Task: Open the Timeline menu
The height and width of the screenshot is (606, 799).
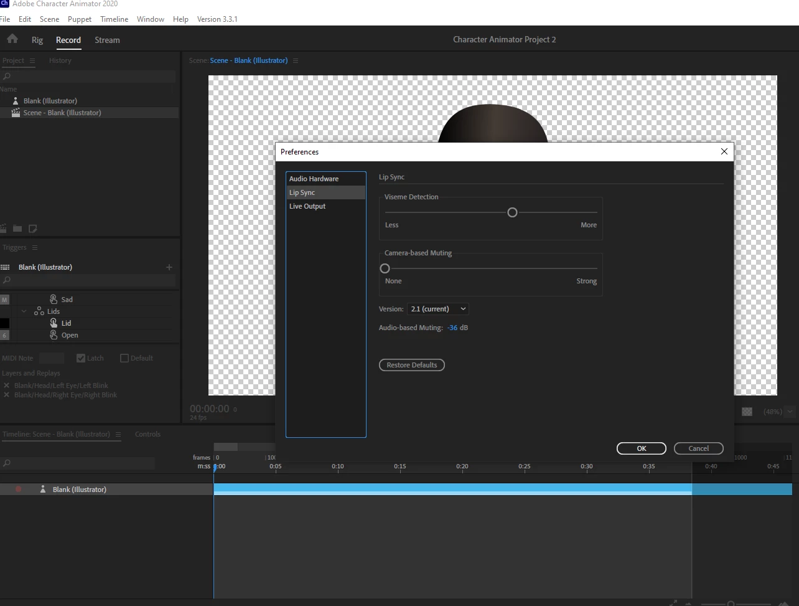Action: tap(114, 19)
